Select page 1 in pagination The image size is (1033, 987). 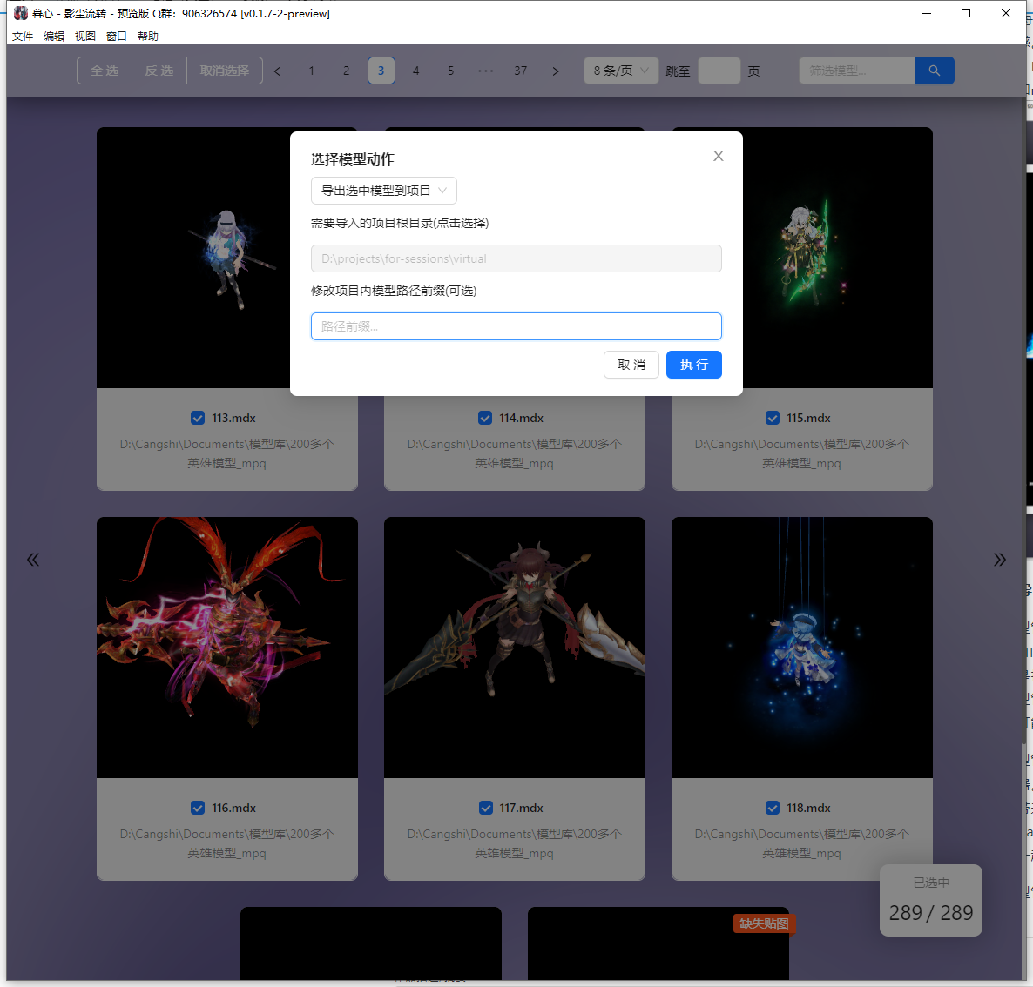point(312,70)
